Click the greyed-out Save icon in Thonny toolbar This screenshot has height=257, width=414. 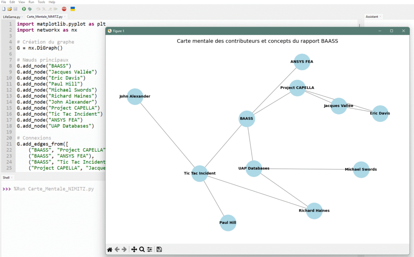pyautogui.click(x=15, y=9)
